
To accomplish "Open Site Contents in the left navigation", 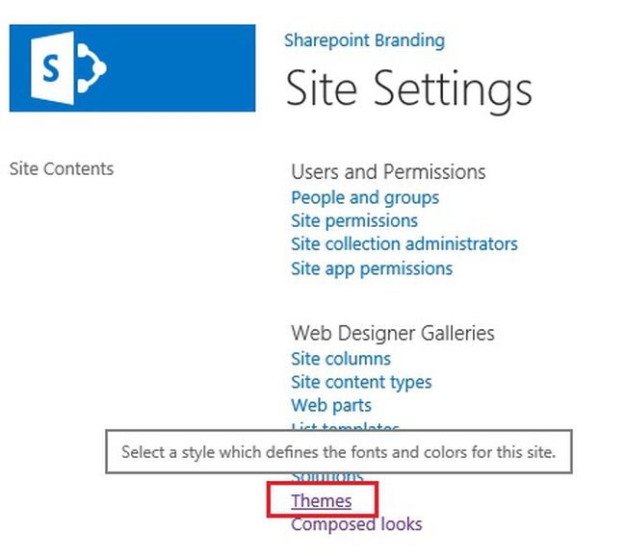I will (61, 168).
